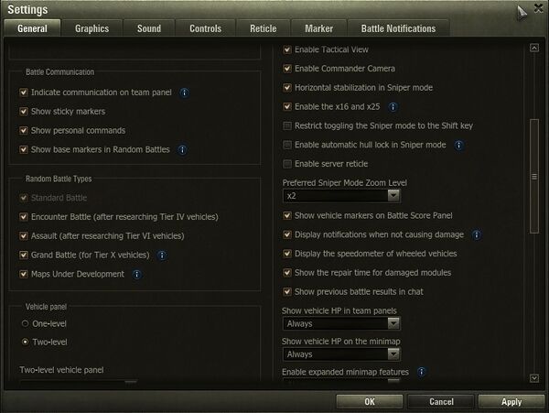549x413 pixels.
Task: Toggle Show vehicle markers on Battle Score Panel
Action: tap(287, 215)
